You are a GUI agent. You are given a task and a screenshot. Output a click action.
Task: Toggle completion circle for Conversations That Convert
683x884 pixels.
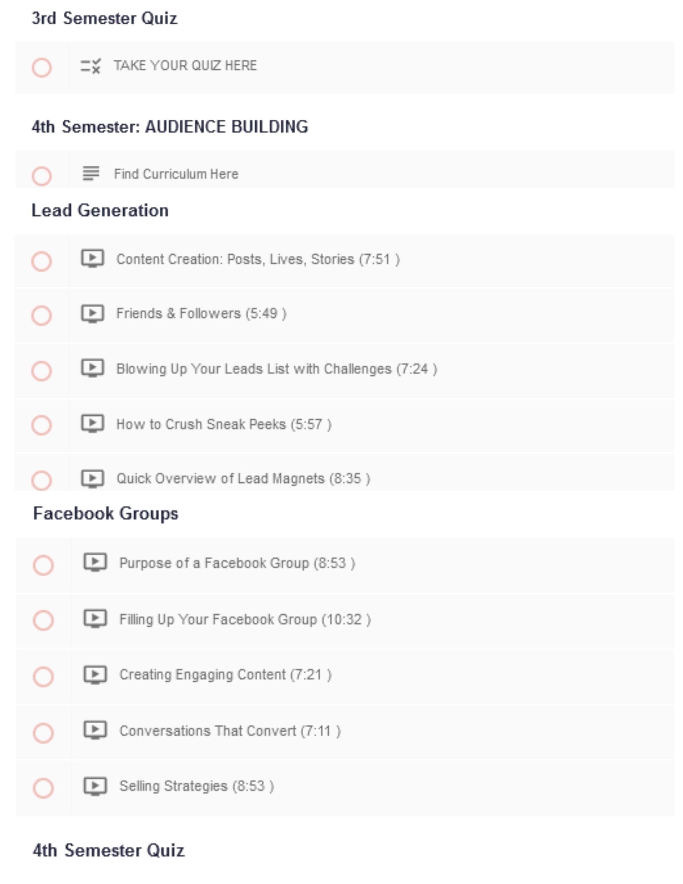pyautogui.click(x=43, y=733)
